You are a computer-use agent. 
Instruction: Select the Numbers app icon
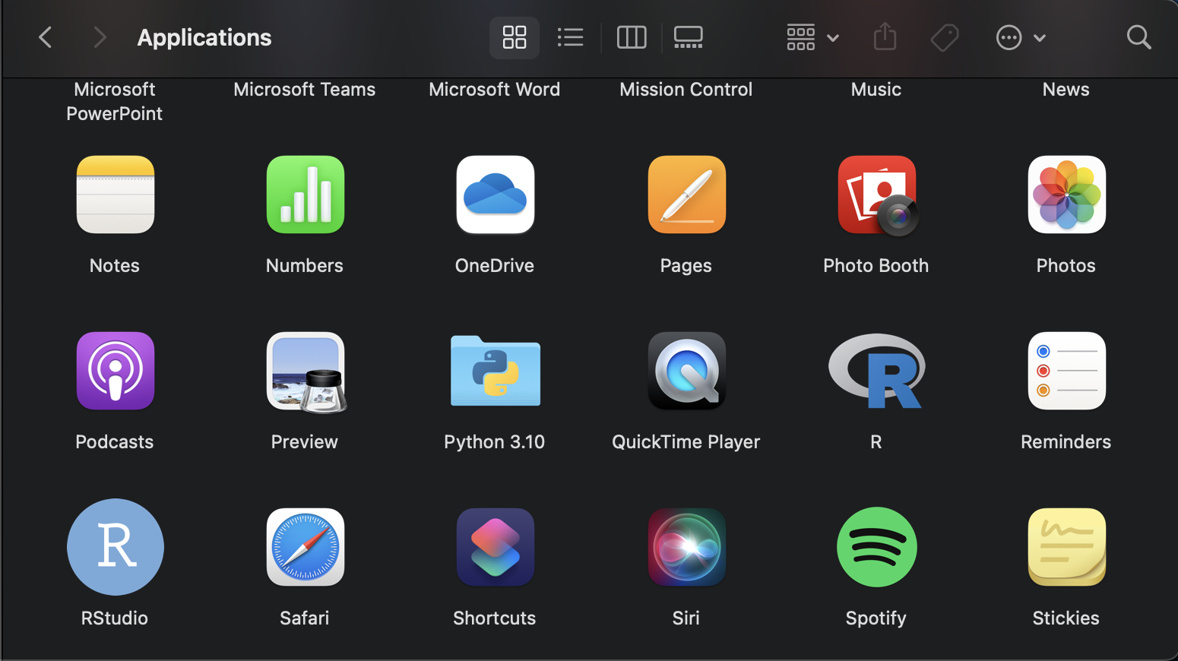click(306, 195)
